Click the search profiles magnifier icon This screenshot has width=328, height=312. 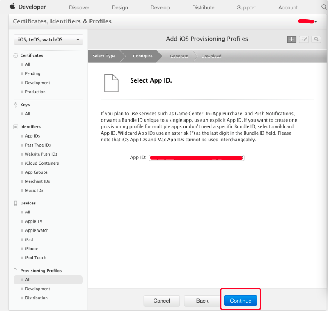pos(316,39)
